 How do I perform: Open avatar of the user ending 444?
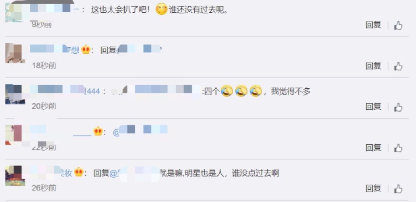[x=15, y=94]
